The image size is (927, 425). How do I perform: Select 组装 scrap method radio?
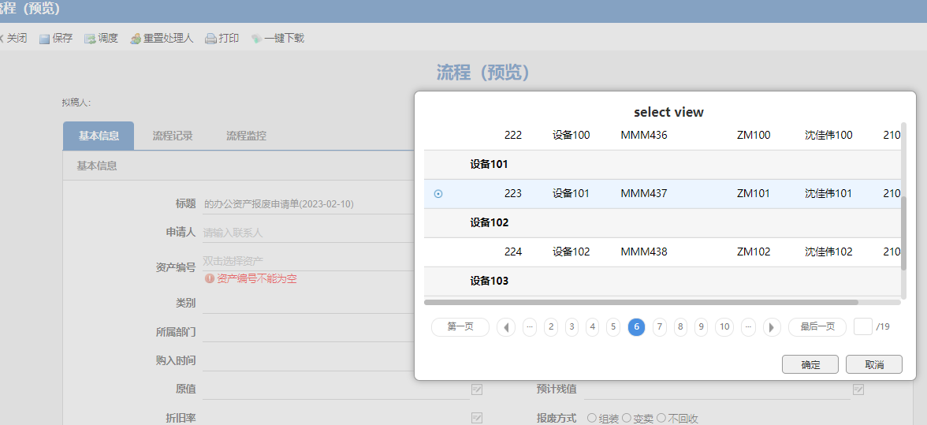(591, 418)
